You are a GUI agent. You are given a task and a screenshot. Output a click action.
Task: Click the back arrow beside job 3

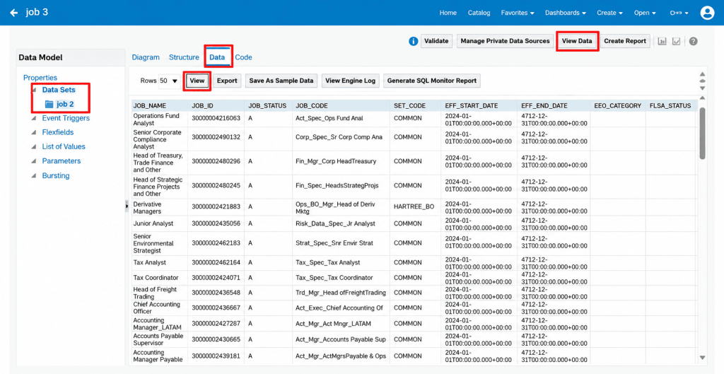(14, 13)
